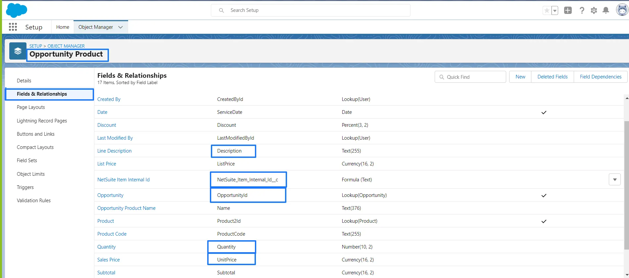Screen dimensions: 629x278
Task: Open the Opportunity Product Name field link
Action: pyautogui.click(x=126, y=208)
